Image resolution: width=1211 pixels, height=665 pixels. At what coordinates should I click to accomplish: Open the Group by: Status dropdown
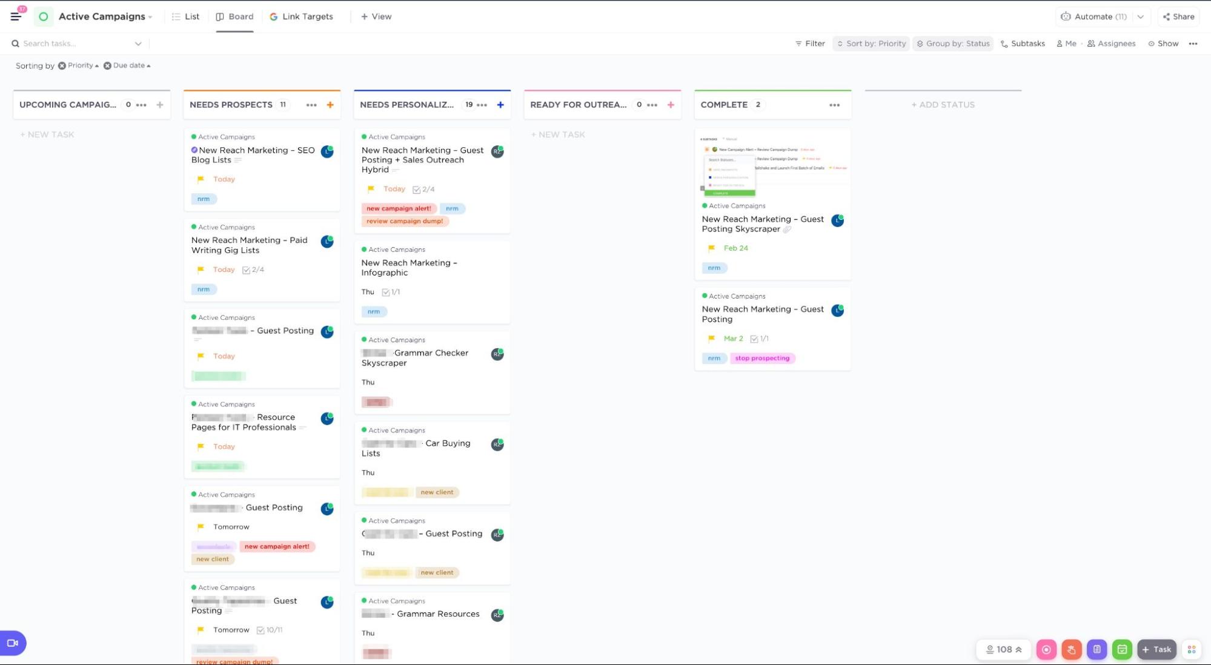coord(952,44)
